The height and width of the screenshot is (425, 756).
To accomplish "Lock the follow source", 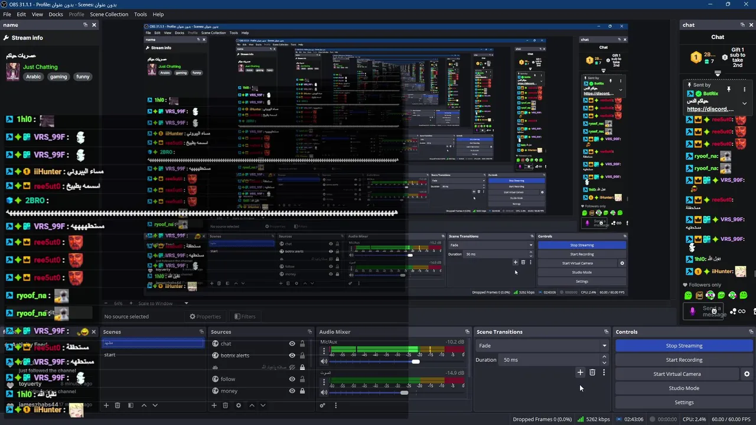I will tap(302, 379).
